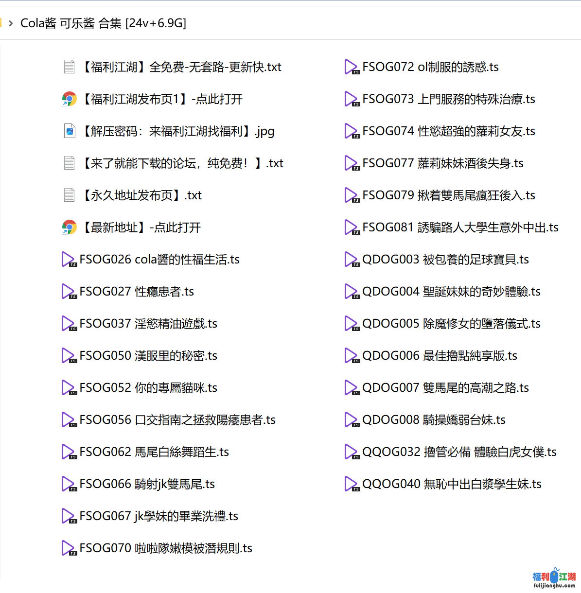
Task: Select the 来了就能下载的论坛 txt file name
Action: click(x=182, y=163)
